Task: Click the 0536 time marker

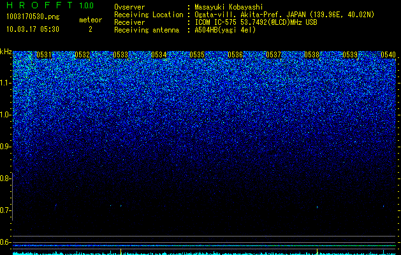Action: (x=235, y=55)
